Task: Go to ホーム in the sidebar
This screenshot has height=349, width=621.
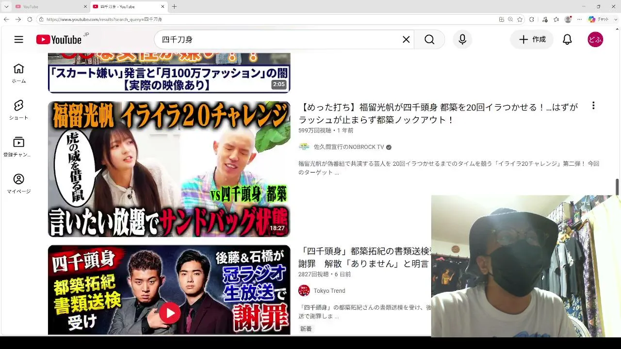Action: 19,73
